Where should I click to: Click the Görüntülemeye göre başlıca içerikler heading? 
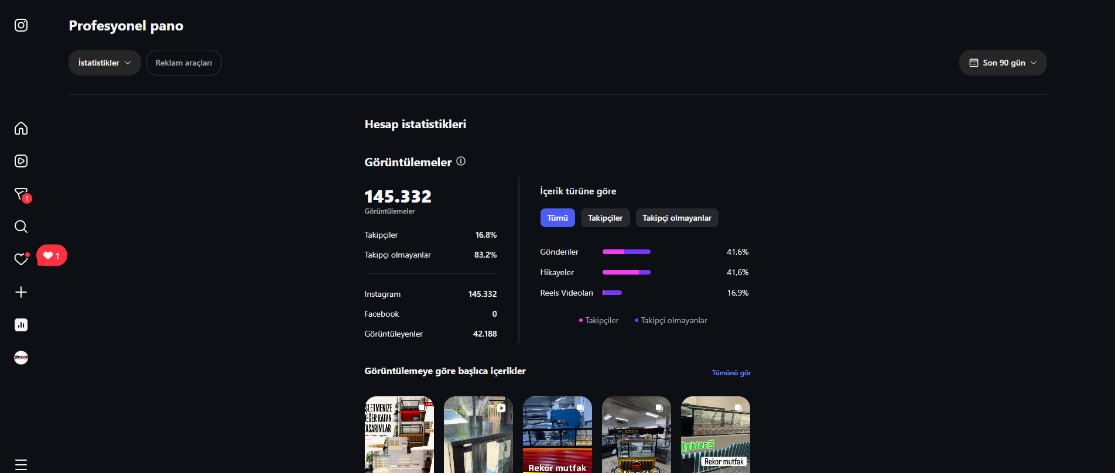click(x=445, y=371)
